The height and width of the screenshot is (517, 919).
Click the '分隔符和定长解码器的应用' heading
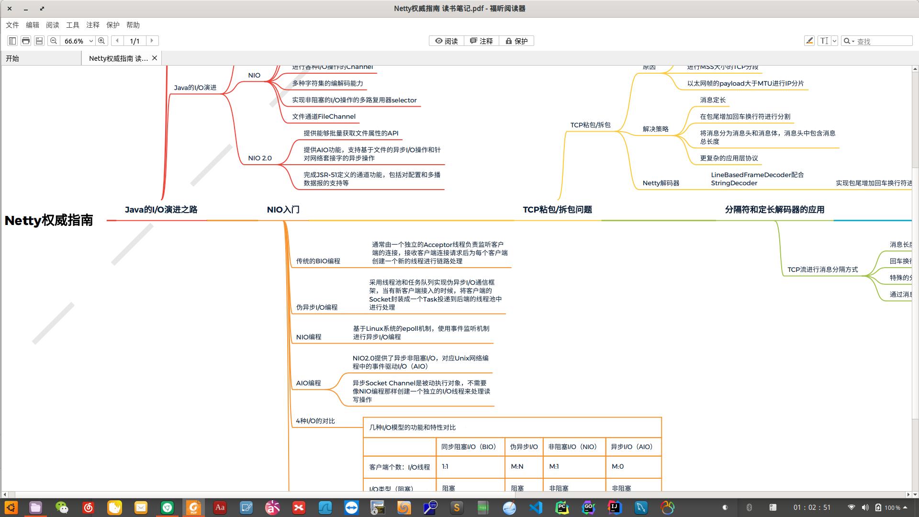(774, 210)
